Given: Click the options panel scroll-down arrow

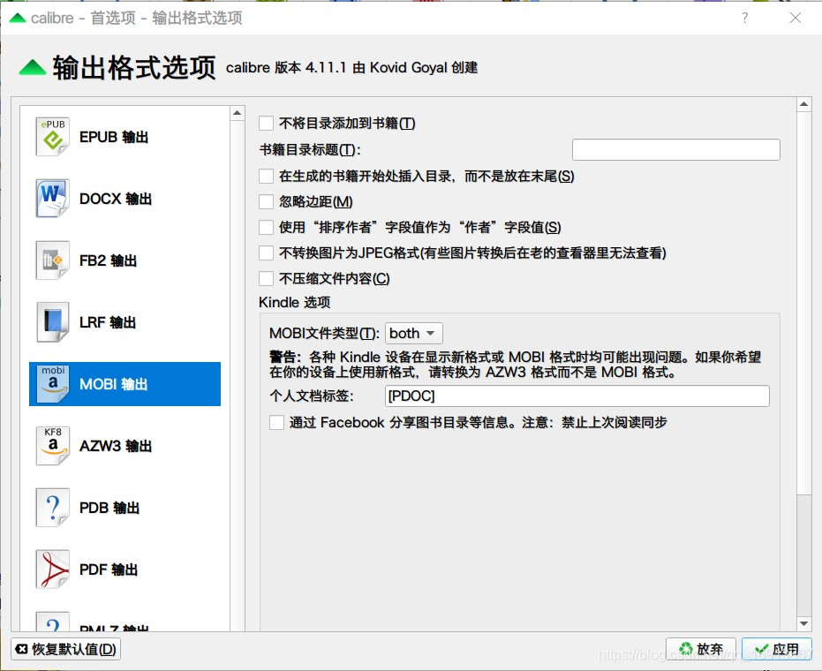Looking at the screenshot, I should [x=803, y=623].
